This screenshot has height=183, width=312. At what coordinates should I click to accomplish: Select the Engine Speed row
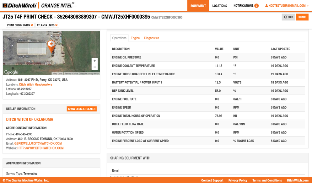pos(207,107)
